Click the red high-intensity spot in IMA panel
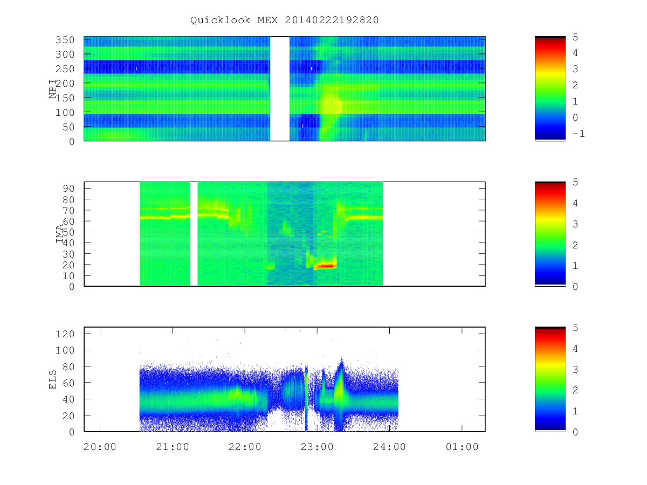This screenshot has height=485, width=647. [x=326, y=266]
